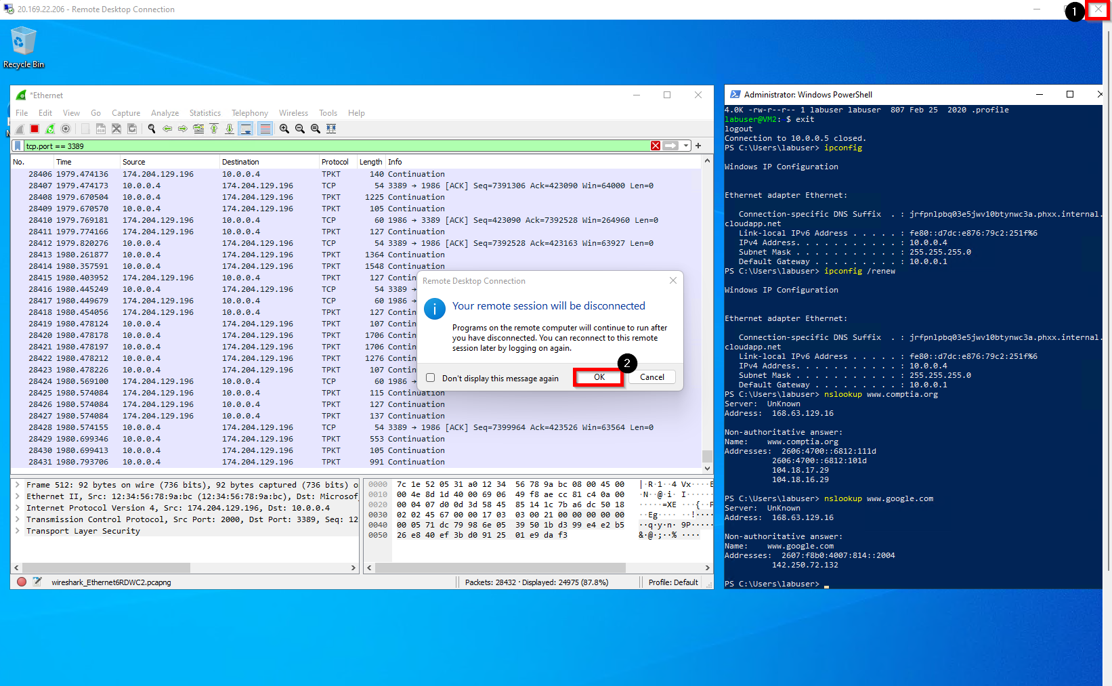Image resolution: width=1112 pixels, height=686 pixels.
Task: Sort packets by the Destination column
Action: [269, 162]
